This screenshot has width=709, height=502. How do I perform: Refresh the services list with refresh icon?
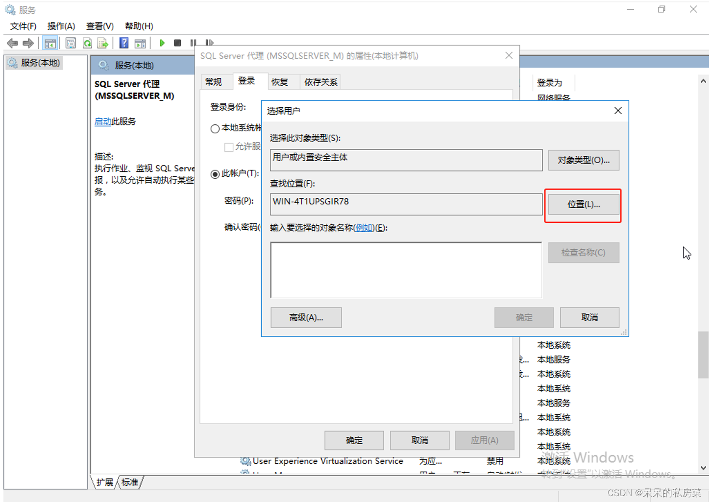[x=87, y=43]
